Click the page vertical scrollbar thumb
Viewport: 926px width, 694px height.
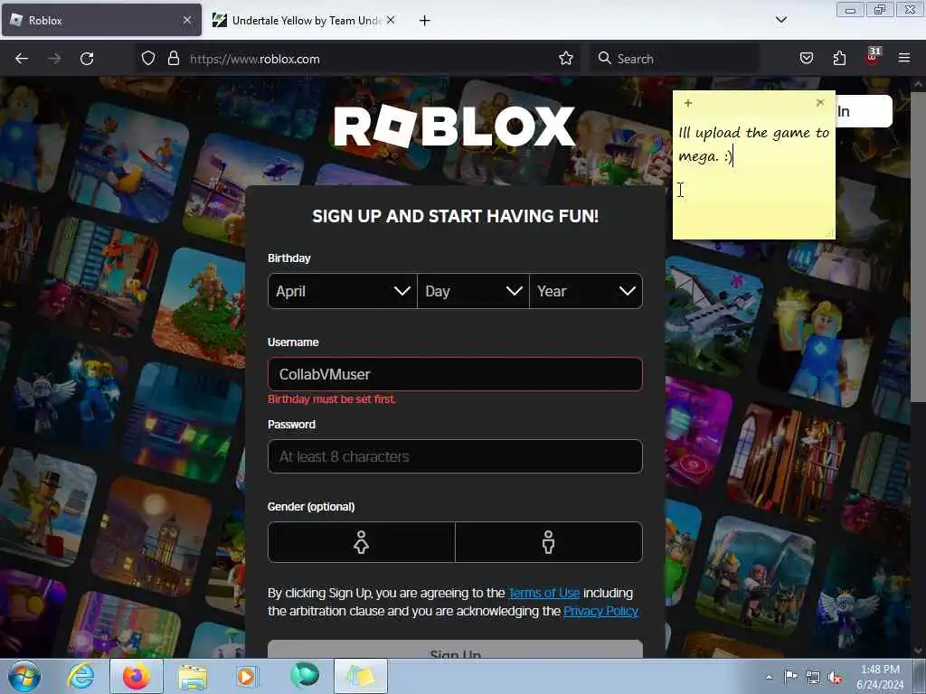click(x=918, y=248)
